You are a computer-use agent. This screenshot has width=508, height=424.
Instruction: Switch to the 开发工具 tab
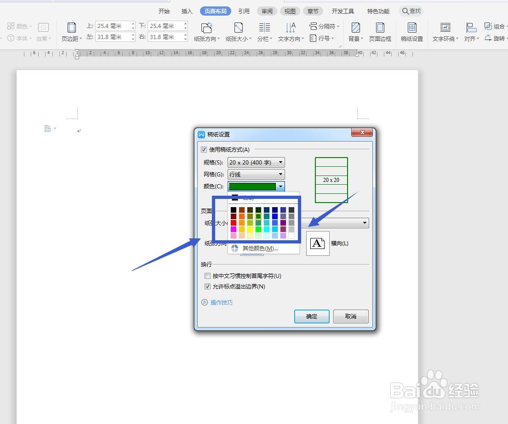click(343, 11)
